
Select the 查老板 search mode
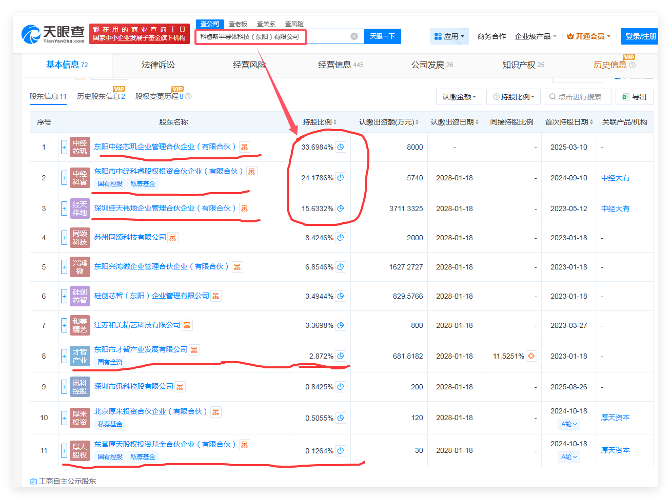(x=238, y=24)
